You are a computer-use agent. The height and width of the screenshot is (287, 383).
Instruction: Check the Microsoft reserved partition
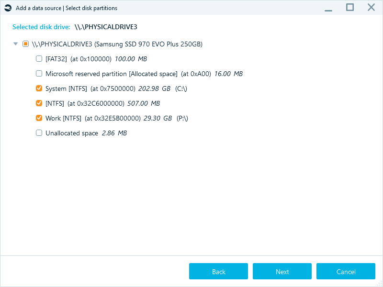point(39,73)
